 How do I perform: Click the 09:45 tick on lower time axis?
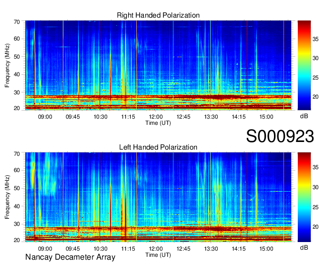pos(73,249)
